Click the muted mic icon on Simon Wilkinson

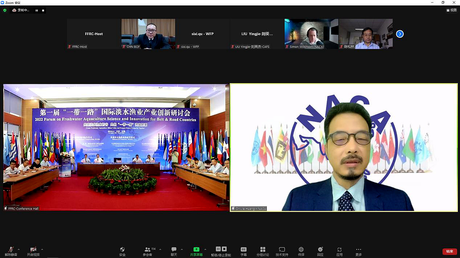287,47
